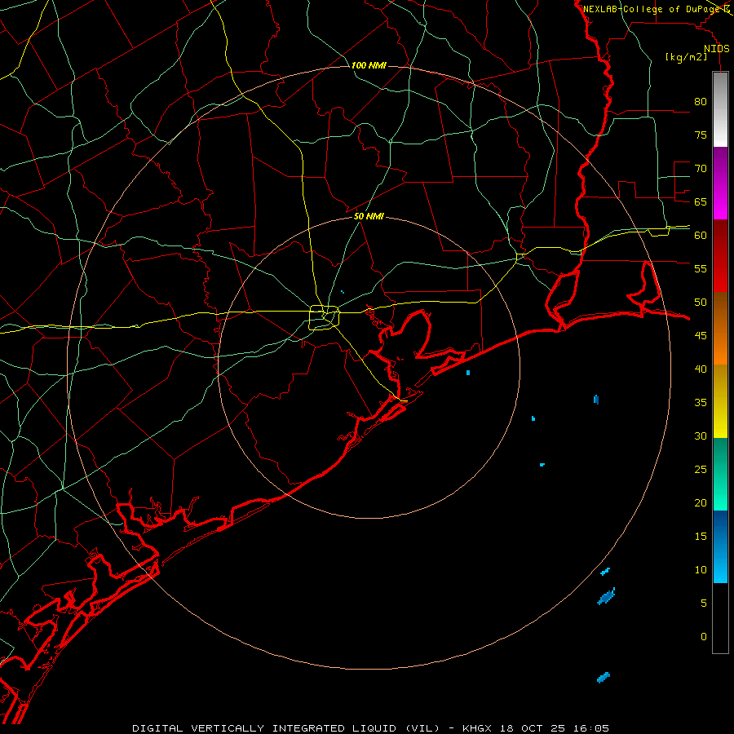The height and width of the screenshot is (734, 734).
Task: Click the 45 value on the legend
Action: point(701,336)
